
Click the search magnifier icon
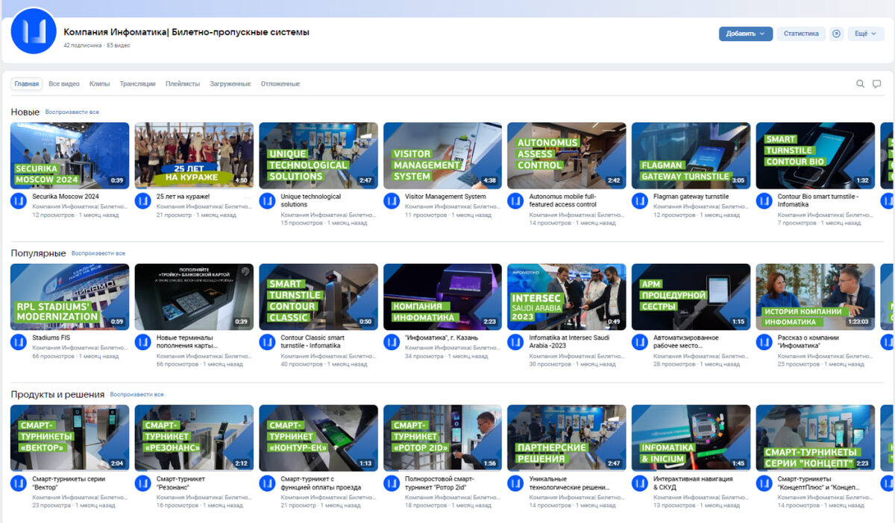pos(860,84)
